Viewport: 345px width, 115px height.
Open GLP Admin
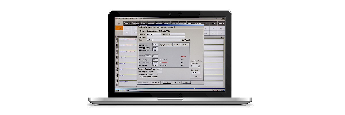pyautogui.click(x=185, y=40)
